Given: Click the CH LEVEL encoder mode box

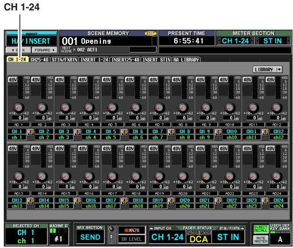Looking at the screenshot, I should click(x=132, y=239).
